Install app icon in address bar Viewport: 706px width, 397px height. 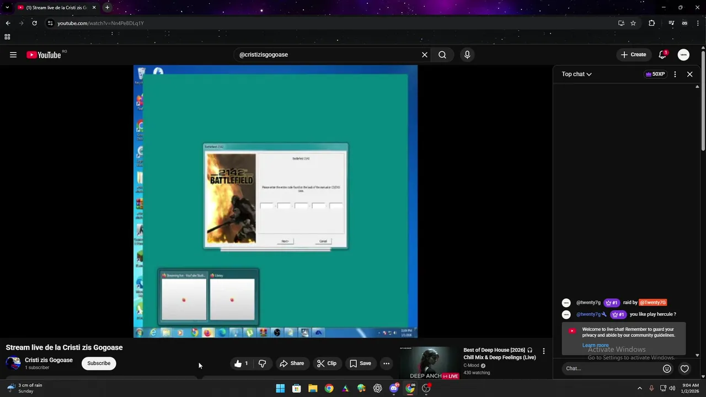click(x=621, y=23)
